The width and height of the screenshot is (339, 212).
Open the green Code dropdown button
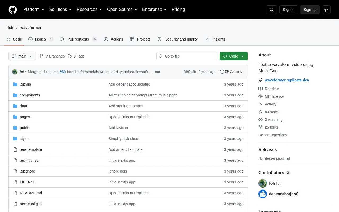pos(234,56)
